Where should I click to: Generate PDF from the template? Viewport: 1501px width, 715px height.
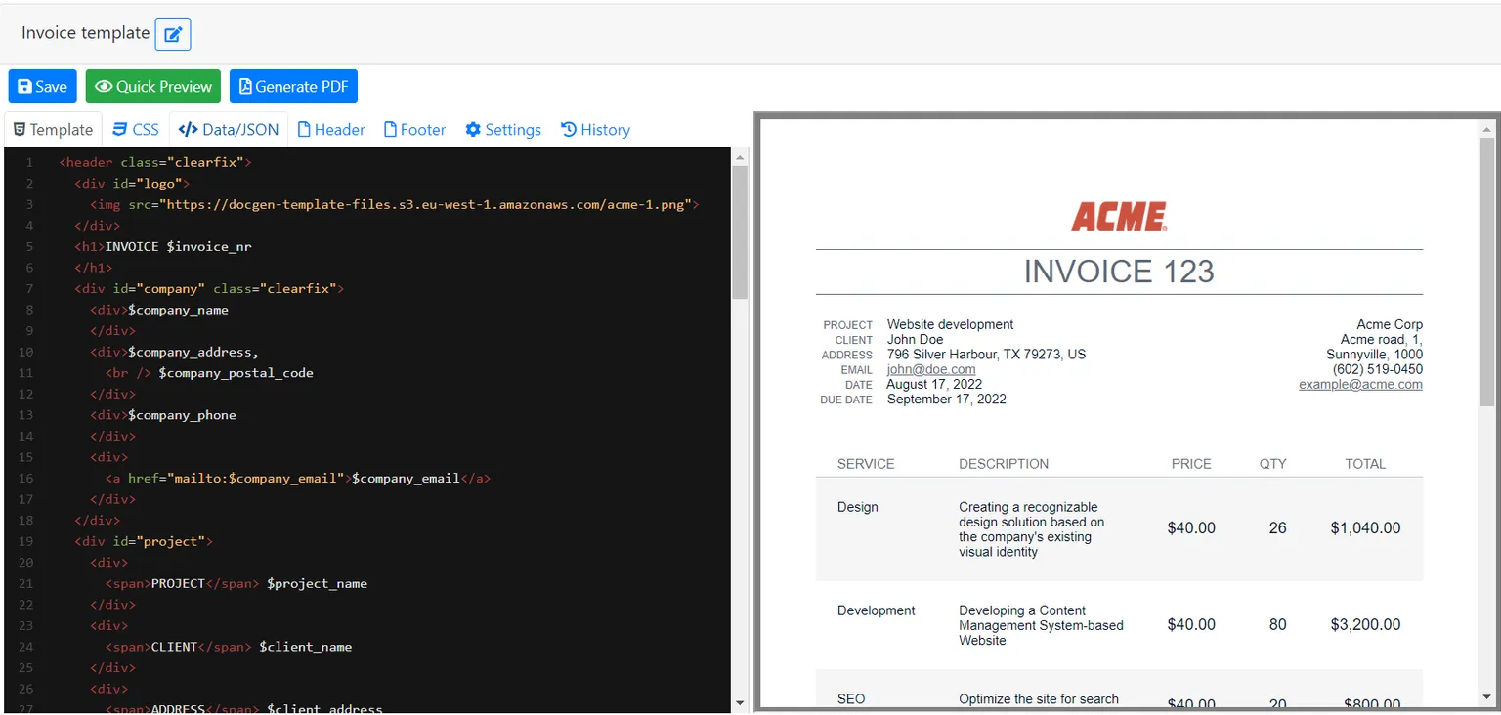293,86
